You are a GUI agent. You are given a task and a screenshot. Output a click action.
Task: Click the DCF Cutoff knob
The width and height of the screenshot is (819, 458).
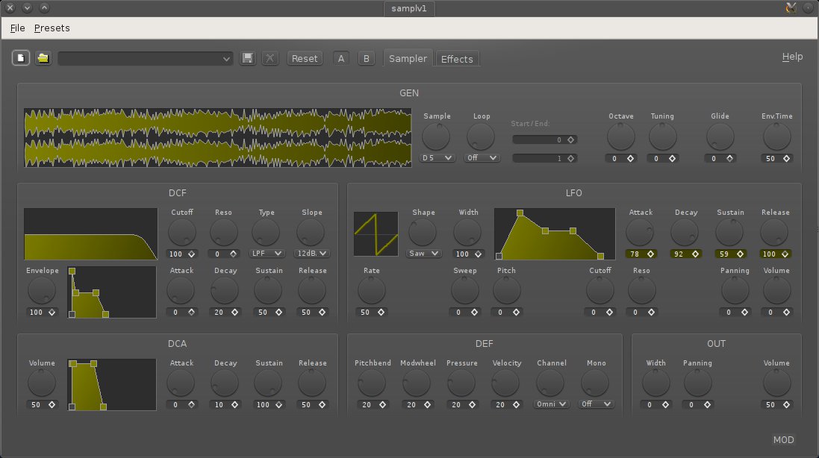[182, 233]
